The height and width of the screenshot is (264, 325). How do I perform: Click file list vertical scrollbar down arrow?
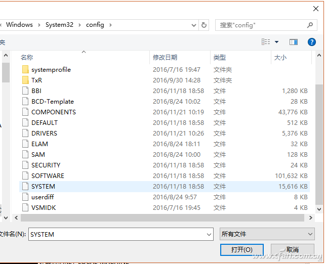pos(319,209)
